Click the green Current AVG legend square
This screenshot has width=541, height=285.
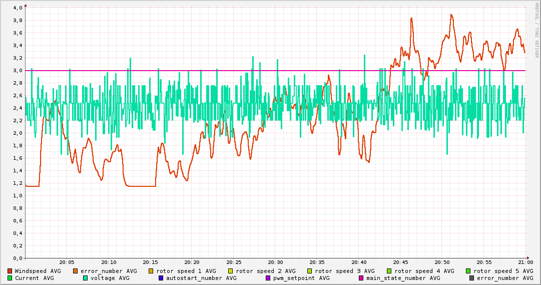[x=10, y=278]
